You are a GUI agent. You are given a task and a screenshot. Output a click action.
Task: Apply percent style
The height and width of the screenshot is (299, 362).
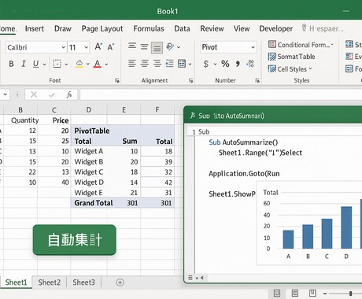coord(225,64)
